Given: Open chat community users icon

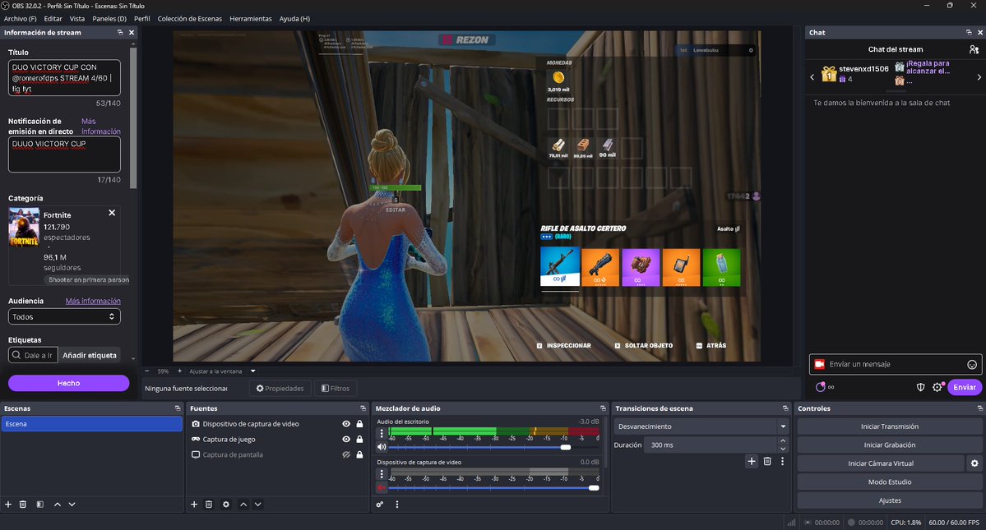Looking at the screenshot, I should (x=974, y=49).
